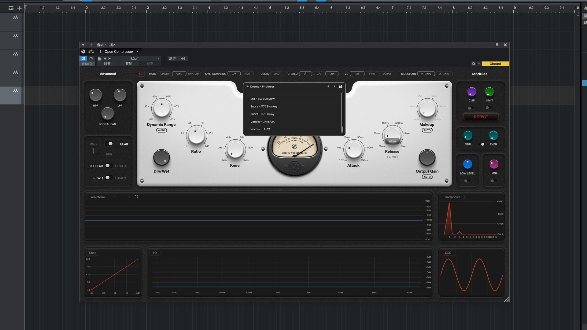Screen dimensions: 587x330
Task: Click the red compressor power icon
Action: (x=141, y=74)
